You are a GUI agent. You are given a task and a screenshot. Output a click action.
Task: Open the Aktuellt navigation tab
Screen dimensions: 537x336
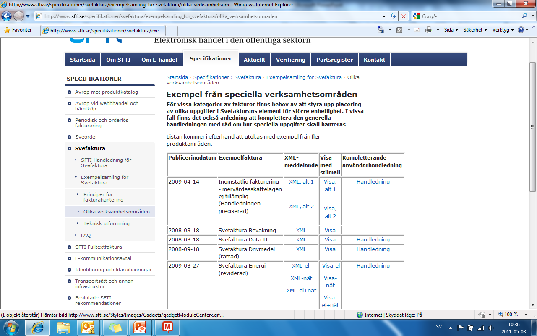255,60
